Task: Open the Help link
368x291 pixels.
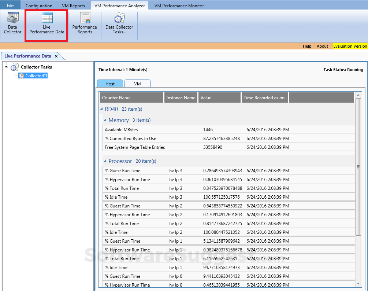Action: pos(307,46)
